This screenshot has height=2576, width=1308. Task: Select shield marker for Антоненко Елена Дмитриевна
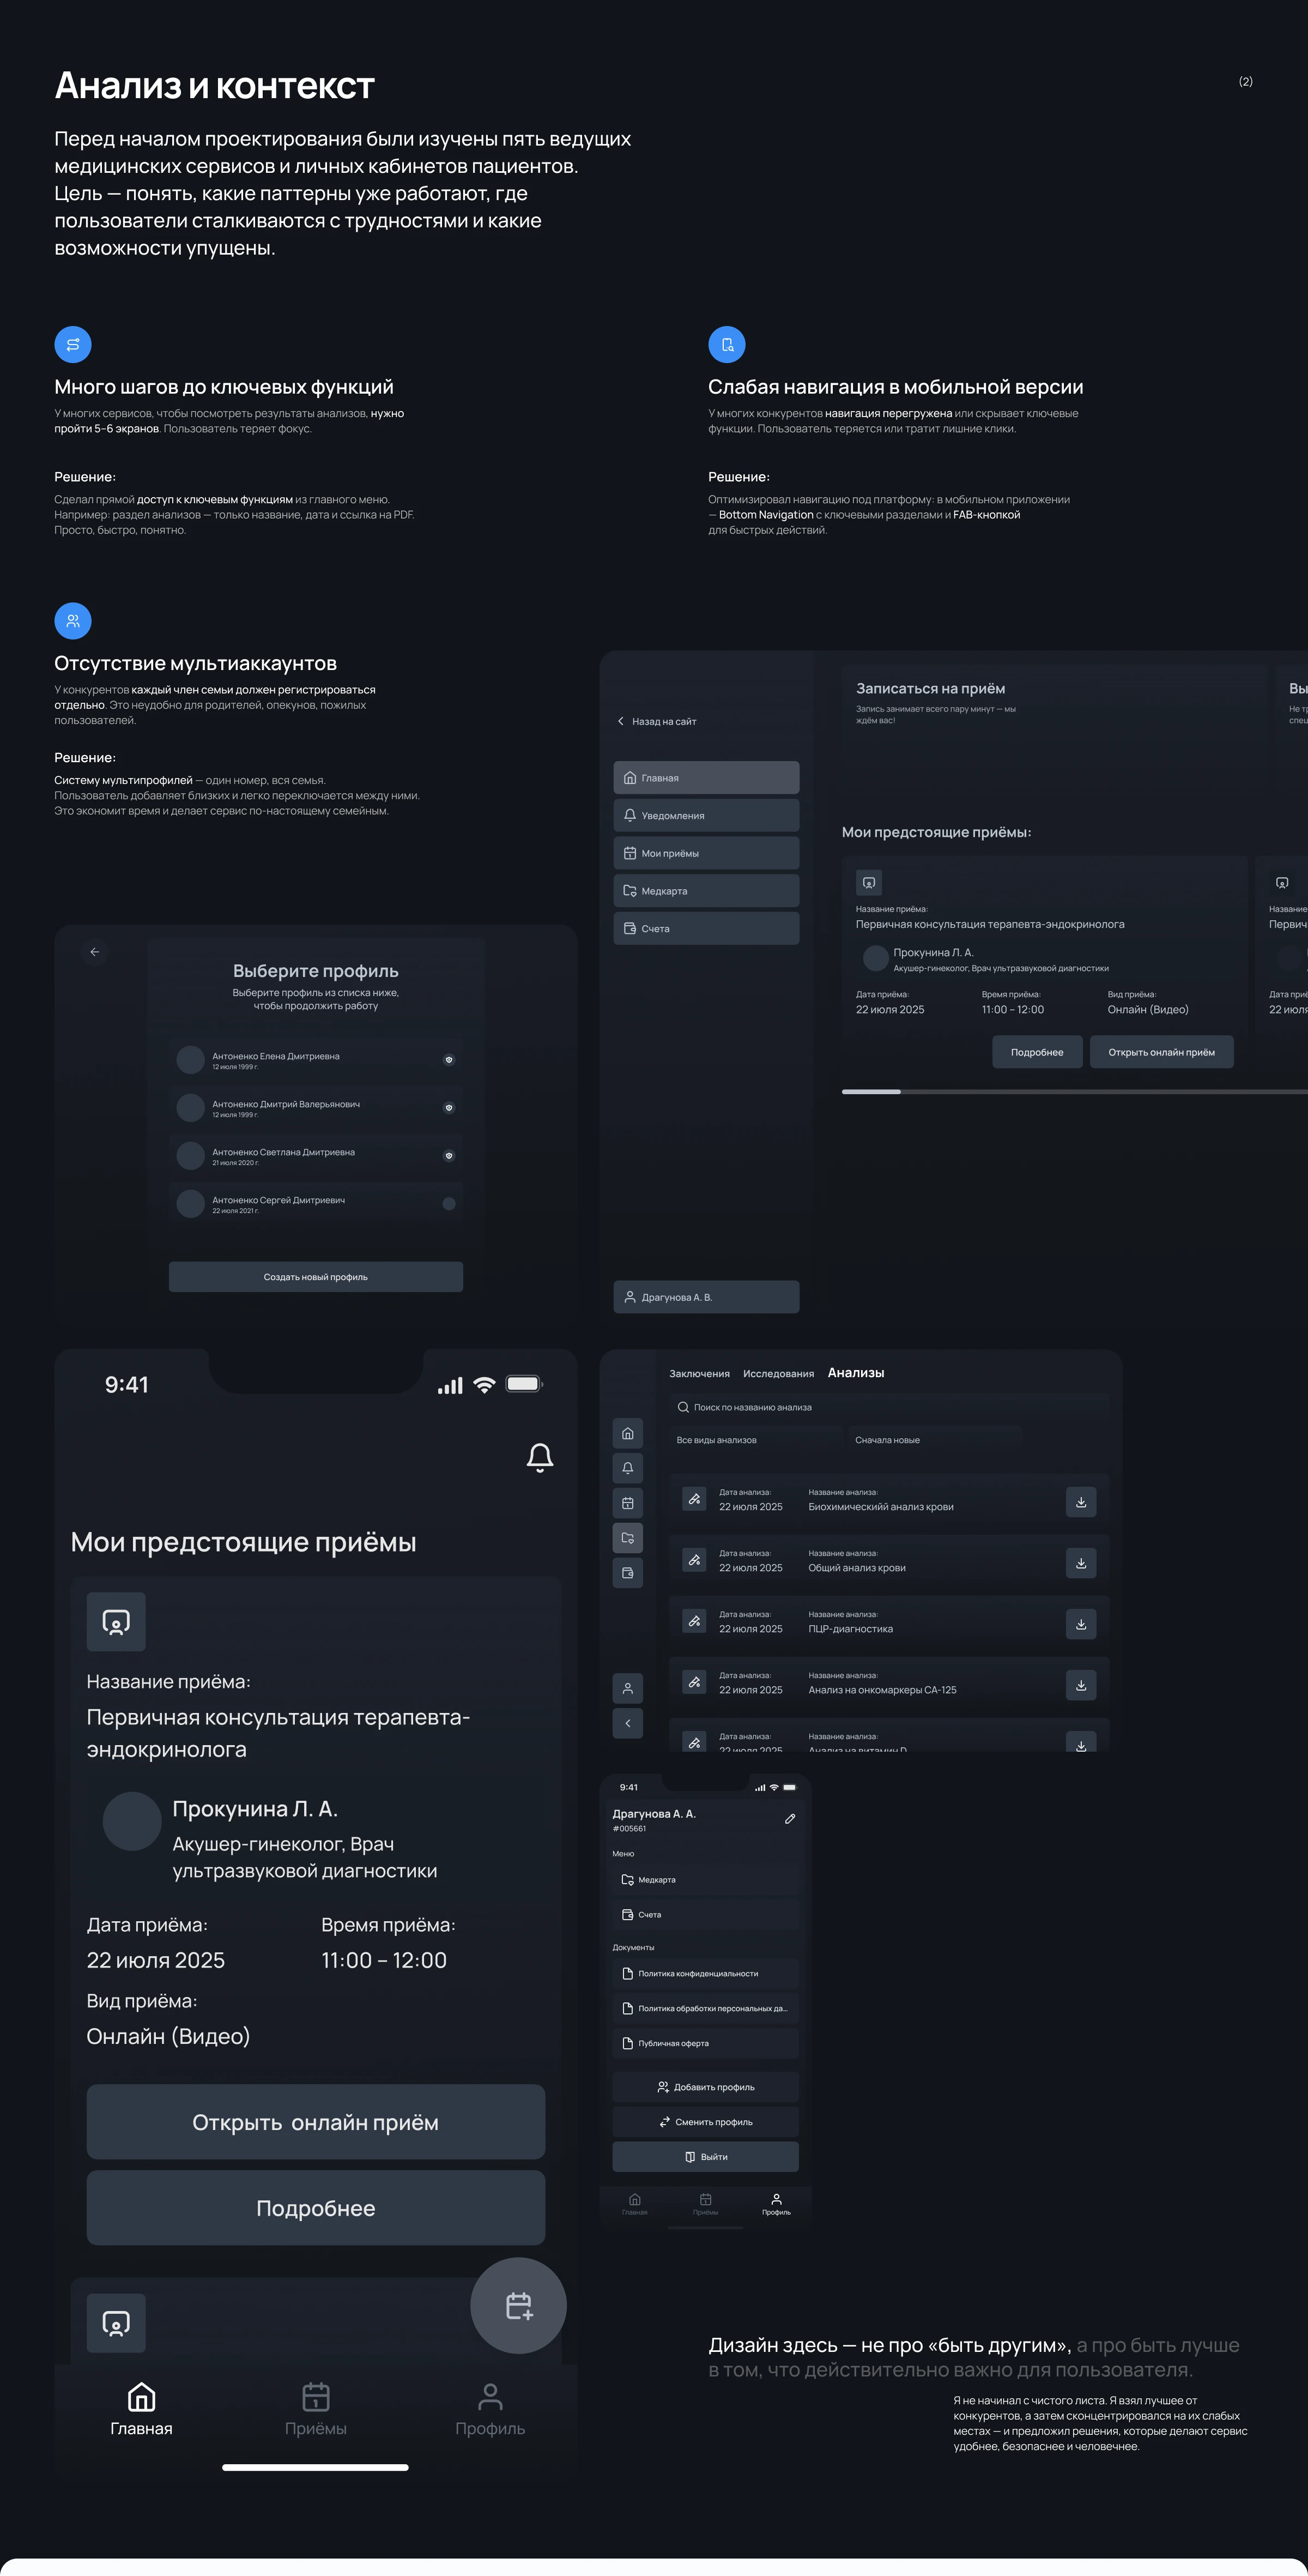click(x=449, y=1060)
